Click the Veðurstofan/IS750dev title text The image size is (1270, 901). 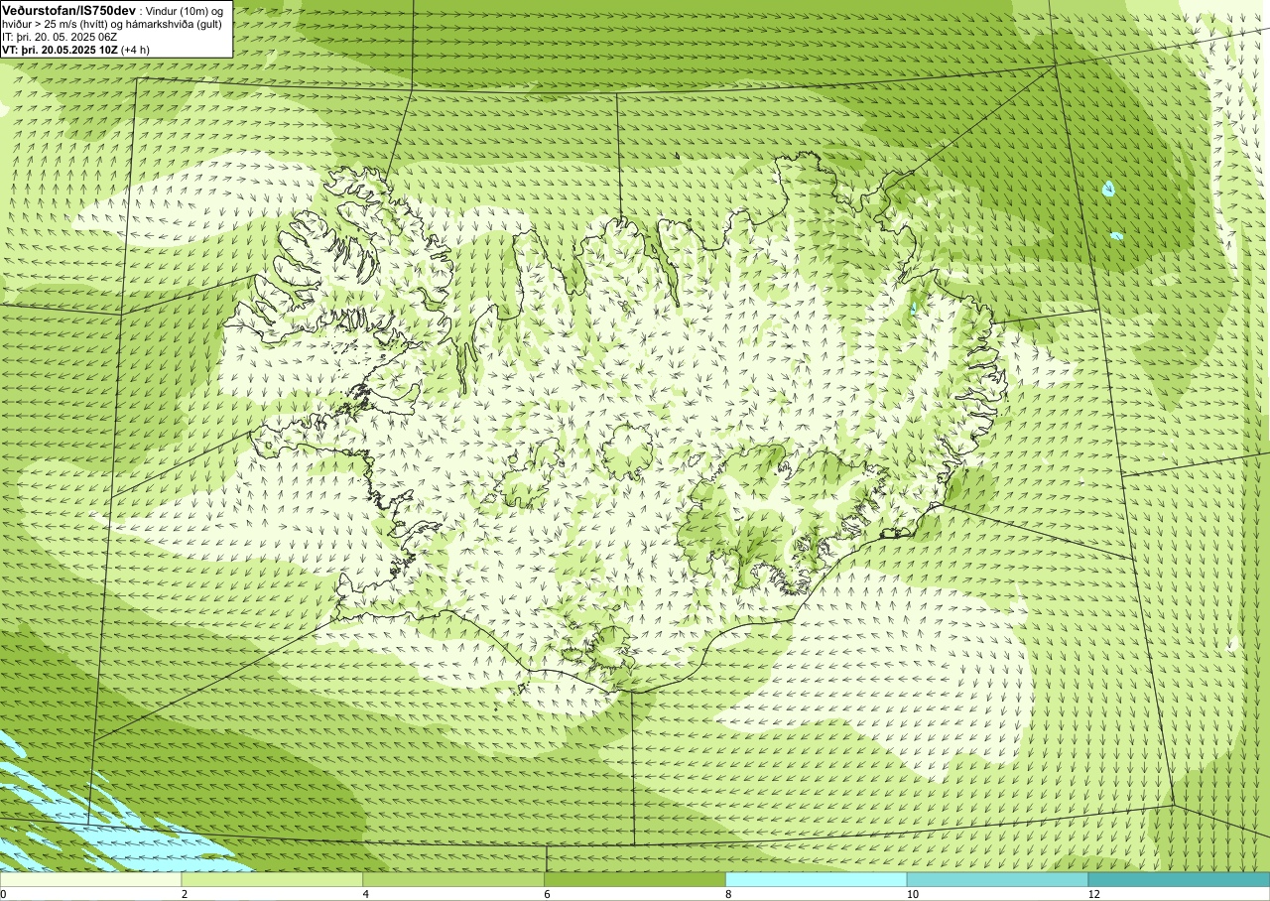tap(68, 9)
